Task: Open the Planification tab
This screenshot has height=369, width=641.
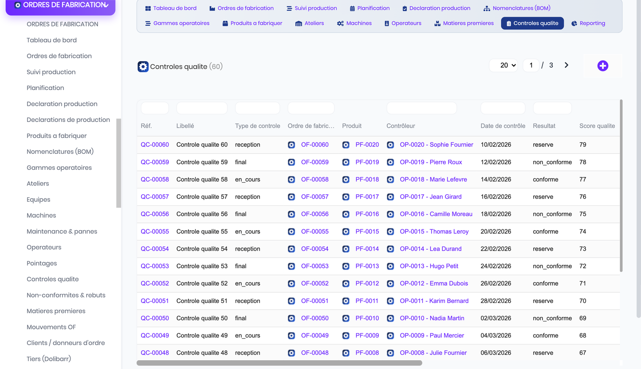Action: 370,8
